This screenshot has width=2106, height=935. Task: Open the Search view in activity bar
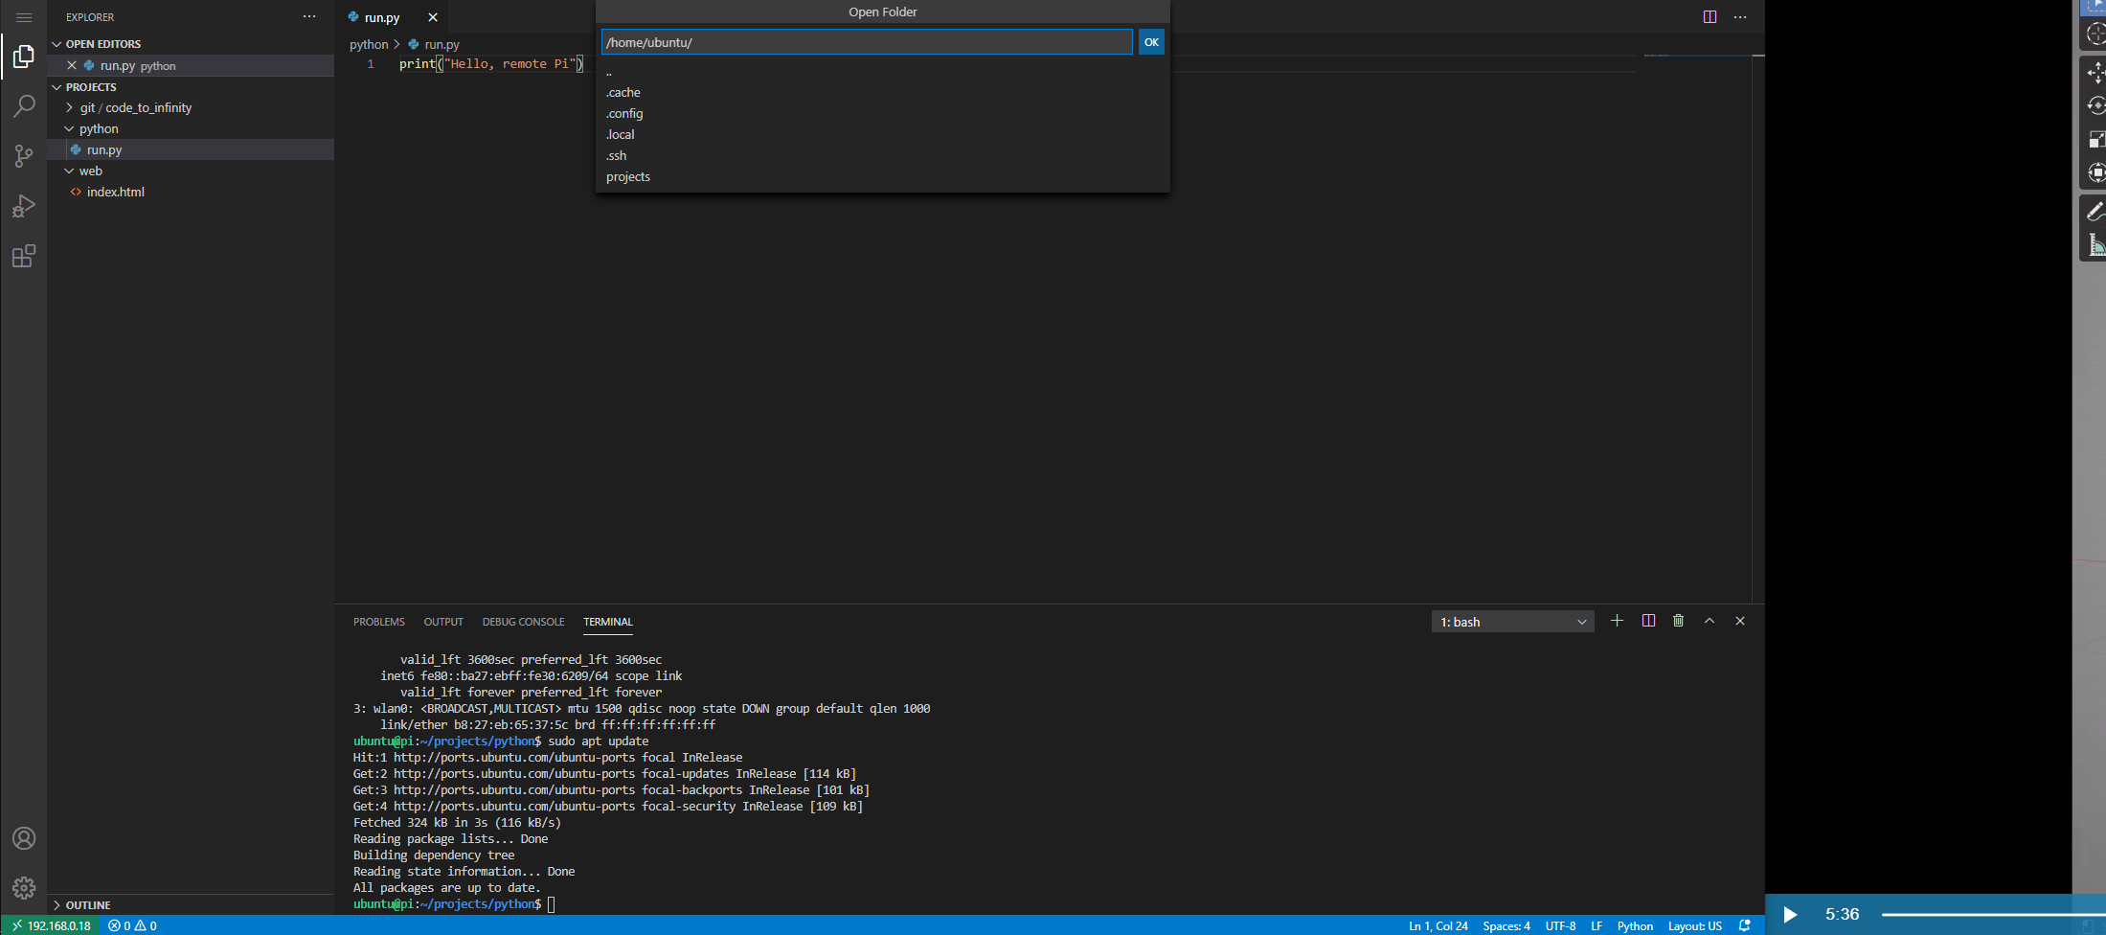point(24,106)
